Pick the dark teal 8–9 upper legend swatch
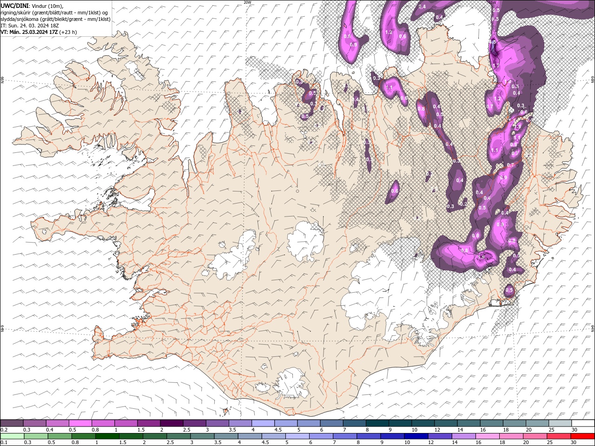 [377, 423]
